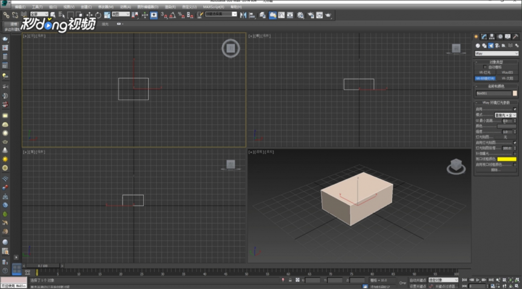Image resolution: width=522 pixels, height=289 pixels.
Task: Switch to the Motion panel tab
Action: click(x=500, y=36)
